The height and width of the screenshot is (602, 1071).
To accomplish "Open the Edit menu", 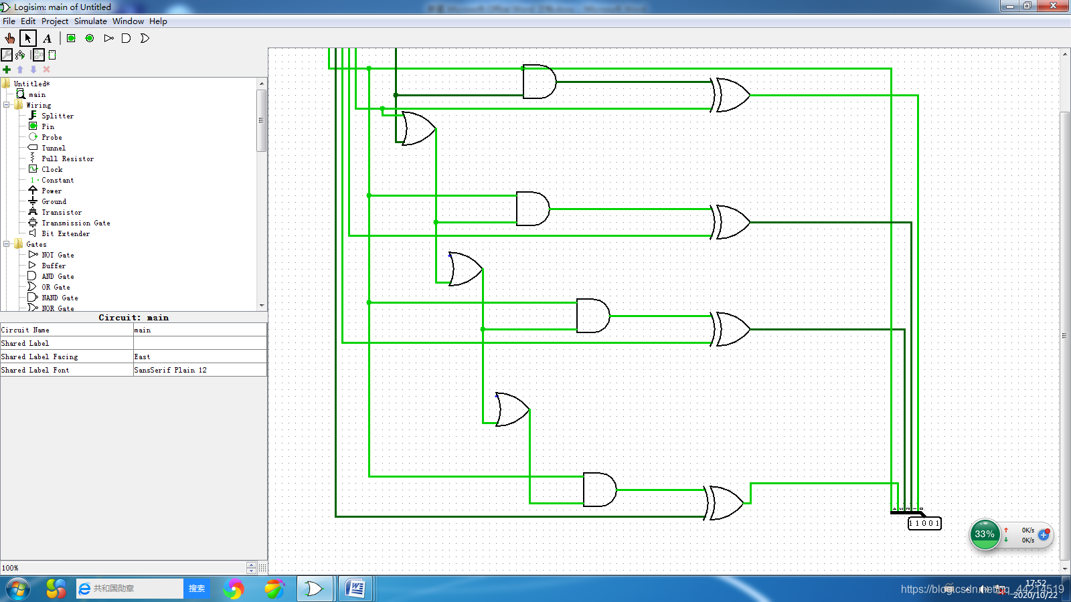I will (x=28, y=21).
